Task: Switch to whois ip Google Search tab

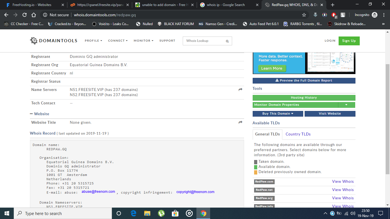Action: pos(230,5)
